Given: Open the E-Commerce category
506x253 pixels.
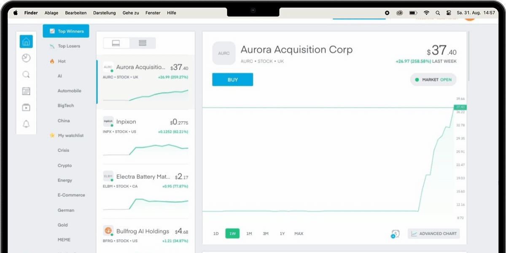Looking at the screenshot, I should [x=71, y=195].
